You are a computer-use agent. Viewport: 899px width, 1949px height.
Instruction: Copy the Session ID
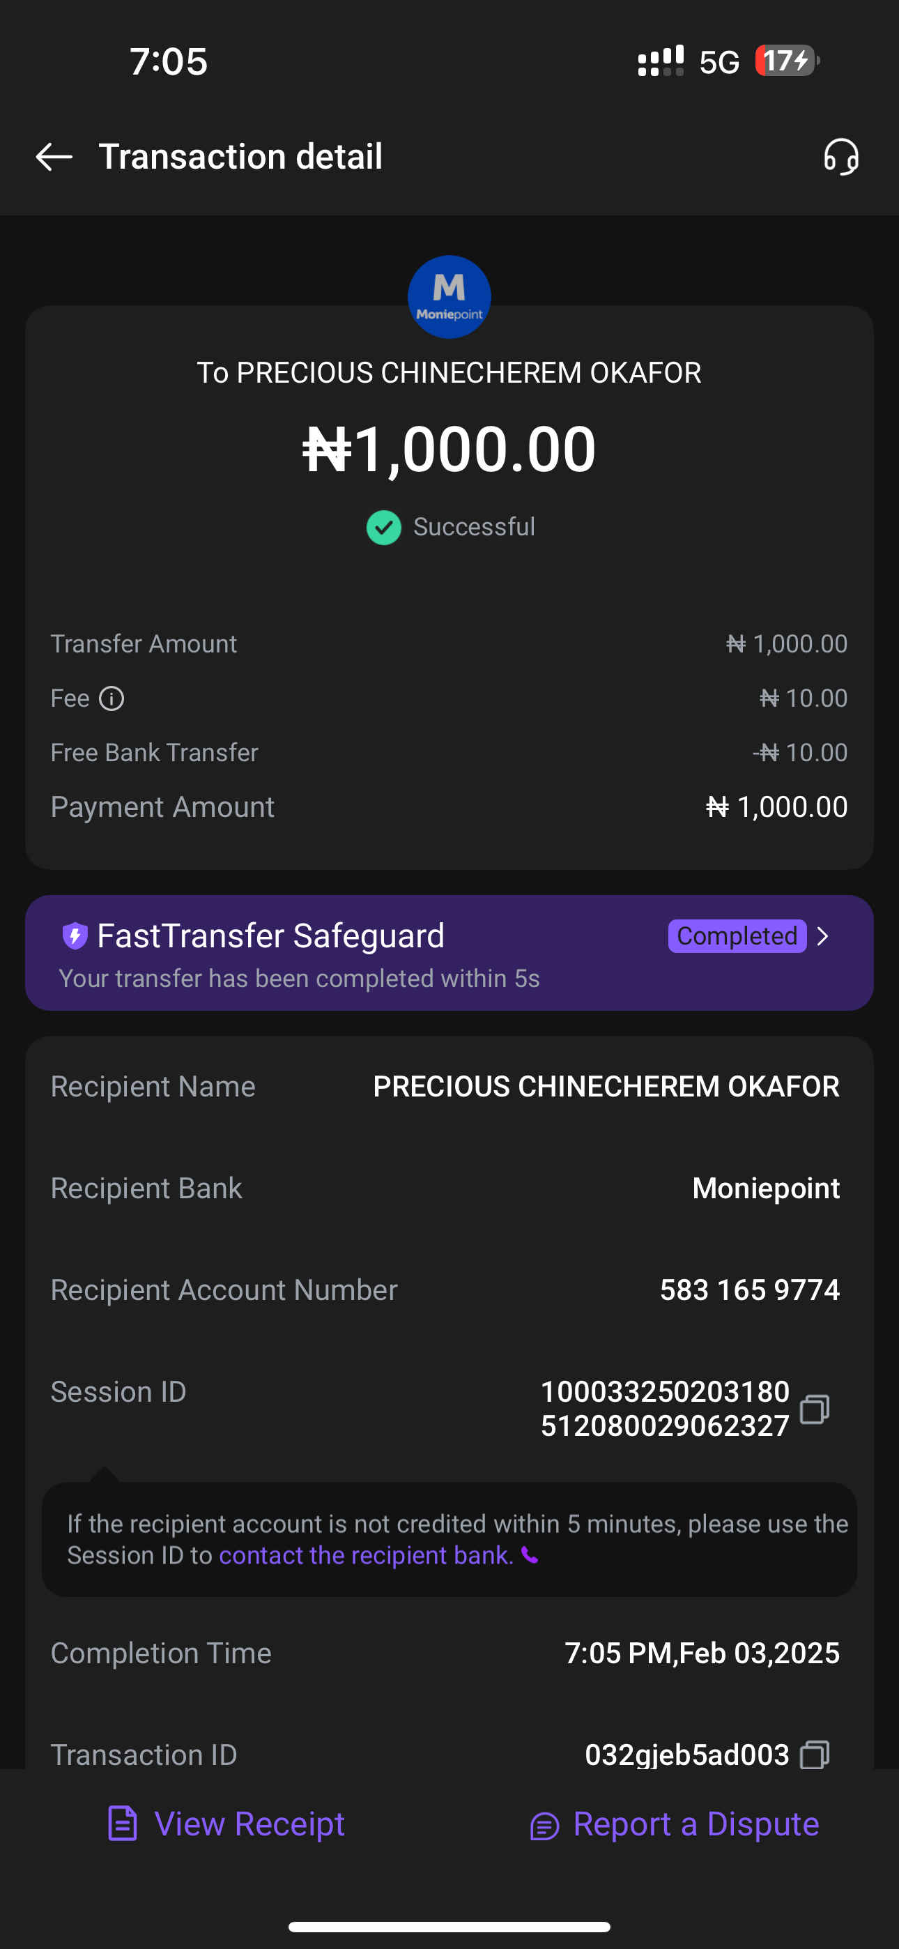814,1409
